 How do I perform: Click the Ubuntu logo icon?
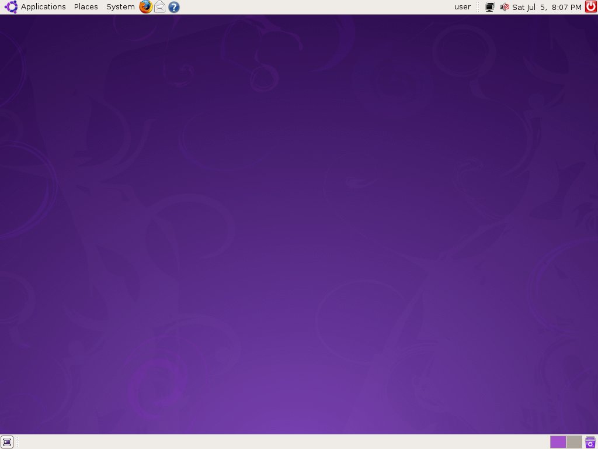(x=11, y=7)
